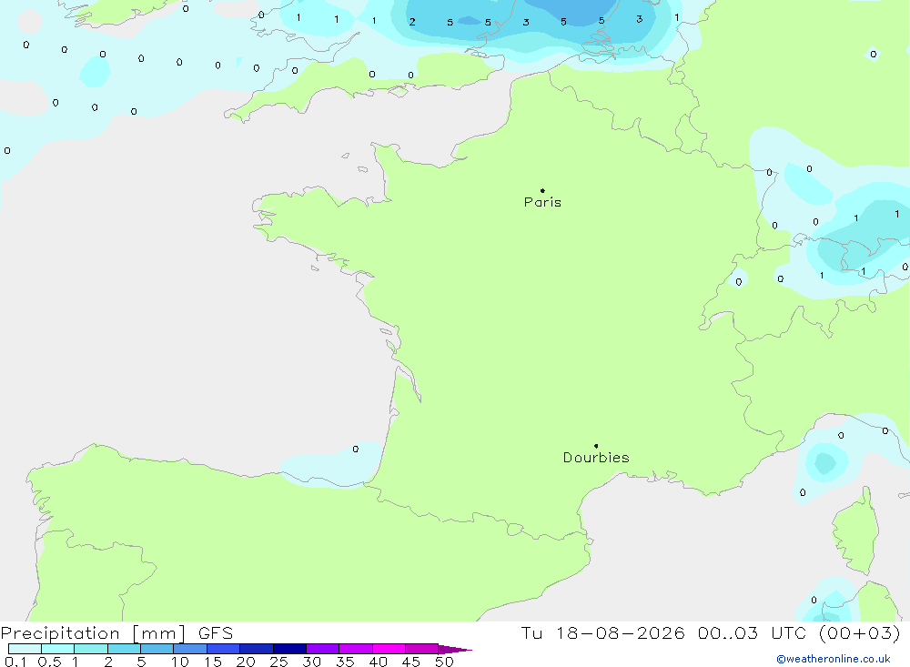Click the 45–50 mm legend color swatch
Viewport: 910px width, 667px height.
[422, 649]
